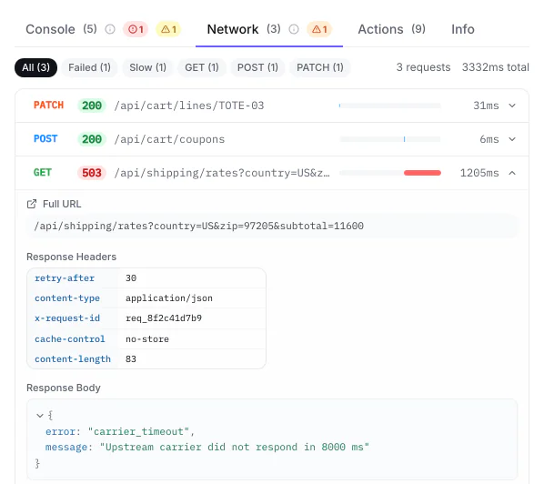Click the cache-control header name
Image resolution: width=544 pixels, height=484 pixels.
(69, 339)
